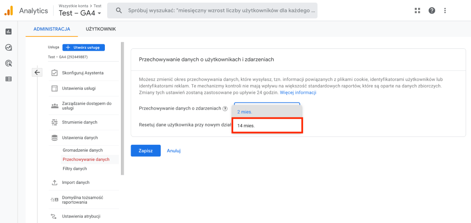Screen dimensions: 471x223
Task: Open the Reports bar-chart sidebar icon
Action: point(9,32)
